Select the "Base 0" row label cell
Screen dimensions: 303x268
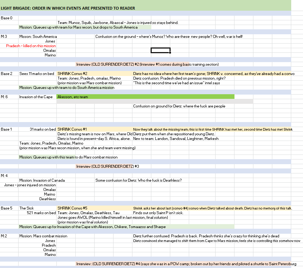click(x=7, y=18)
